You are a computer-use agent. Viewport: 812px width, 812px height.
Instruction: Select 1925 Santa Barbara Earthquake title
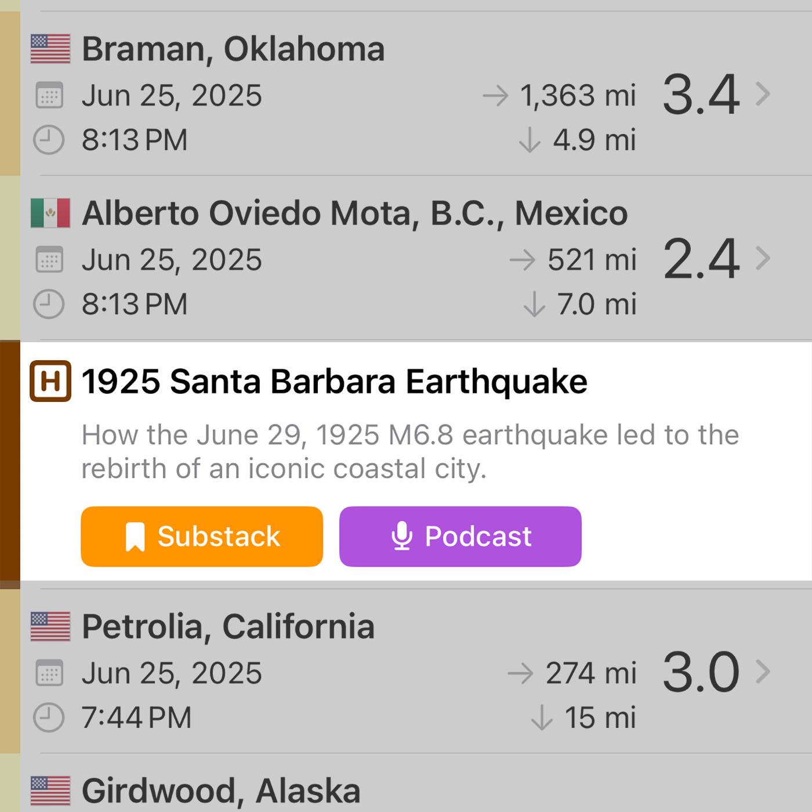[x=335, y=382]
